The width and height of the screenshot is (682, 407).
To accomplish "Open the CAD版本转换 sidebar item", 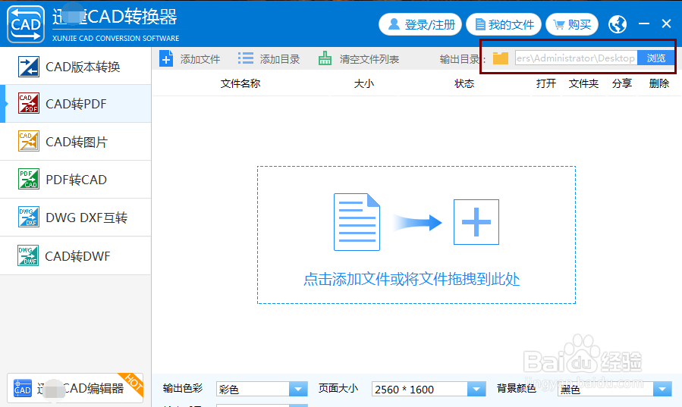I will (x=76, y=67).
